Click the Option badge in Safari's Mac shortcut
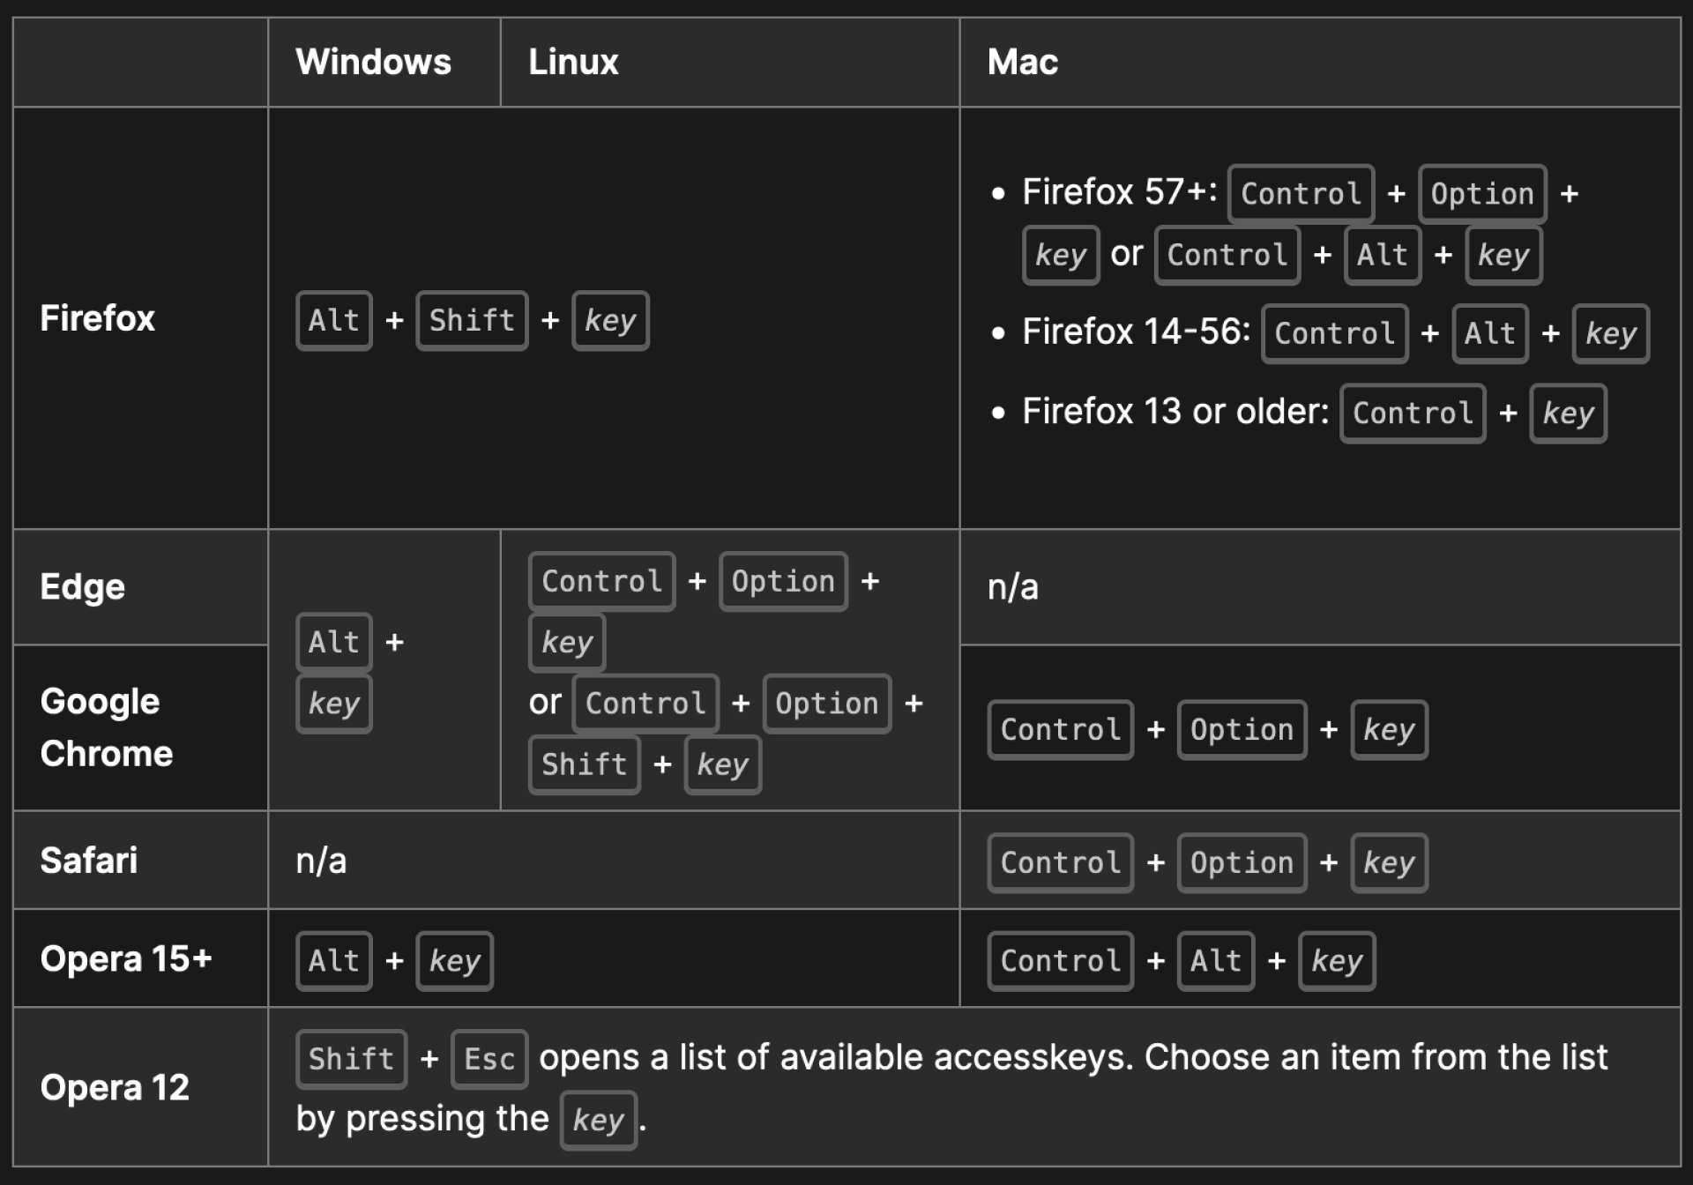This screenshot has height=1185, width=1693. coord(1241,862)
